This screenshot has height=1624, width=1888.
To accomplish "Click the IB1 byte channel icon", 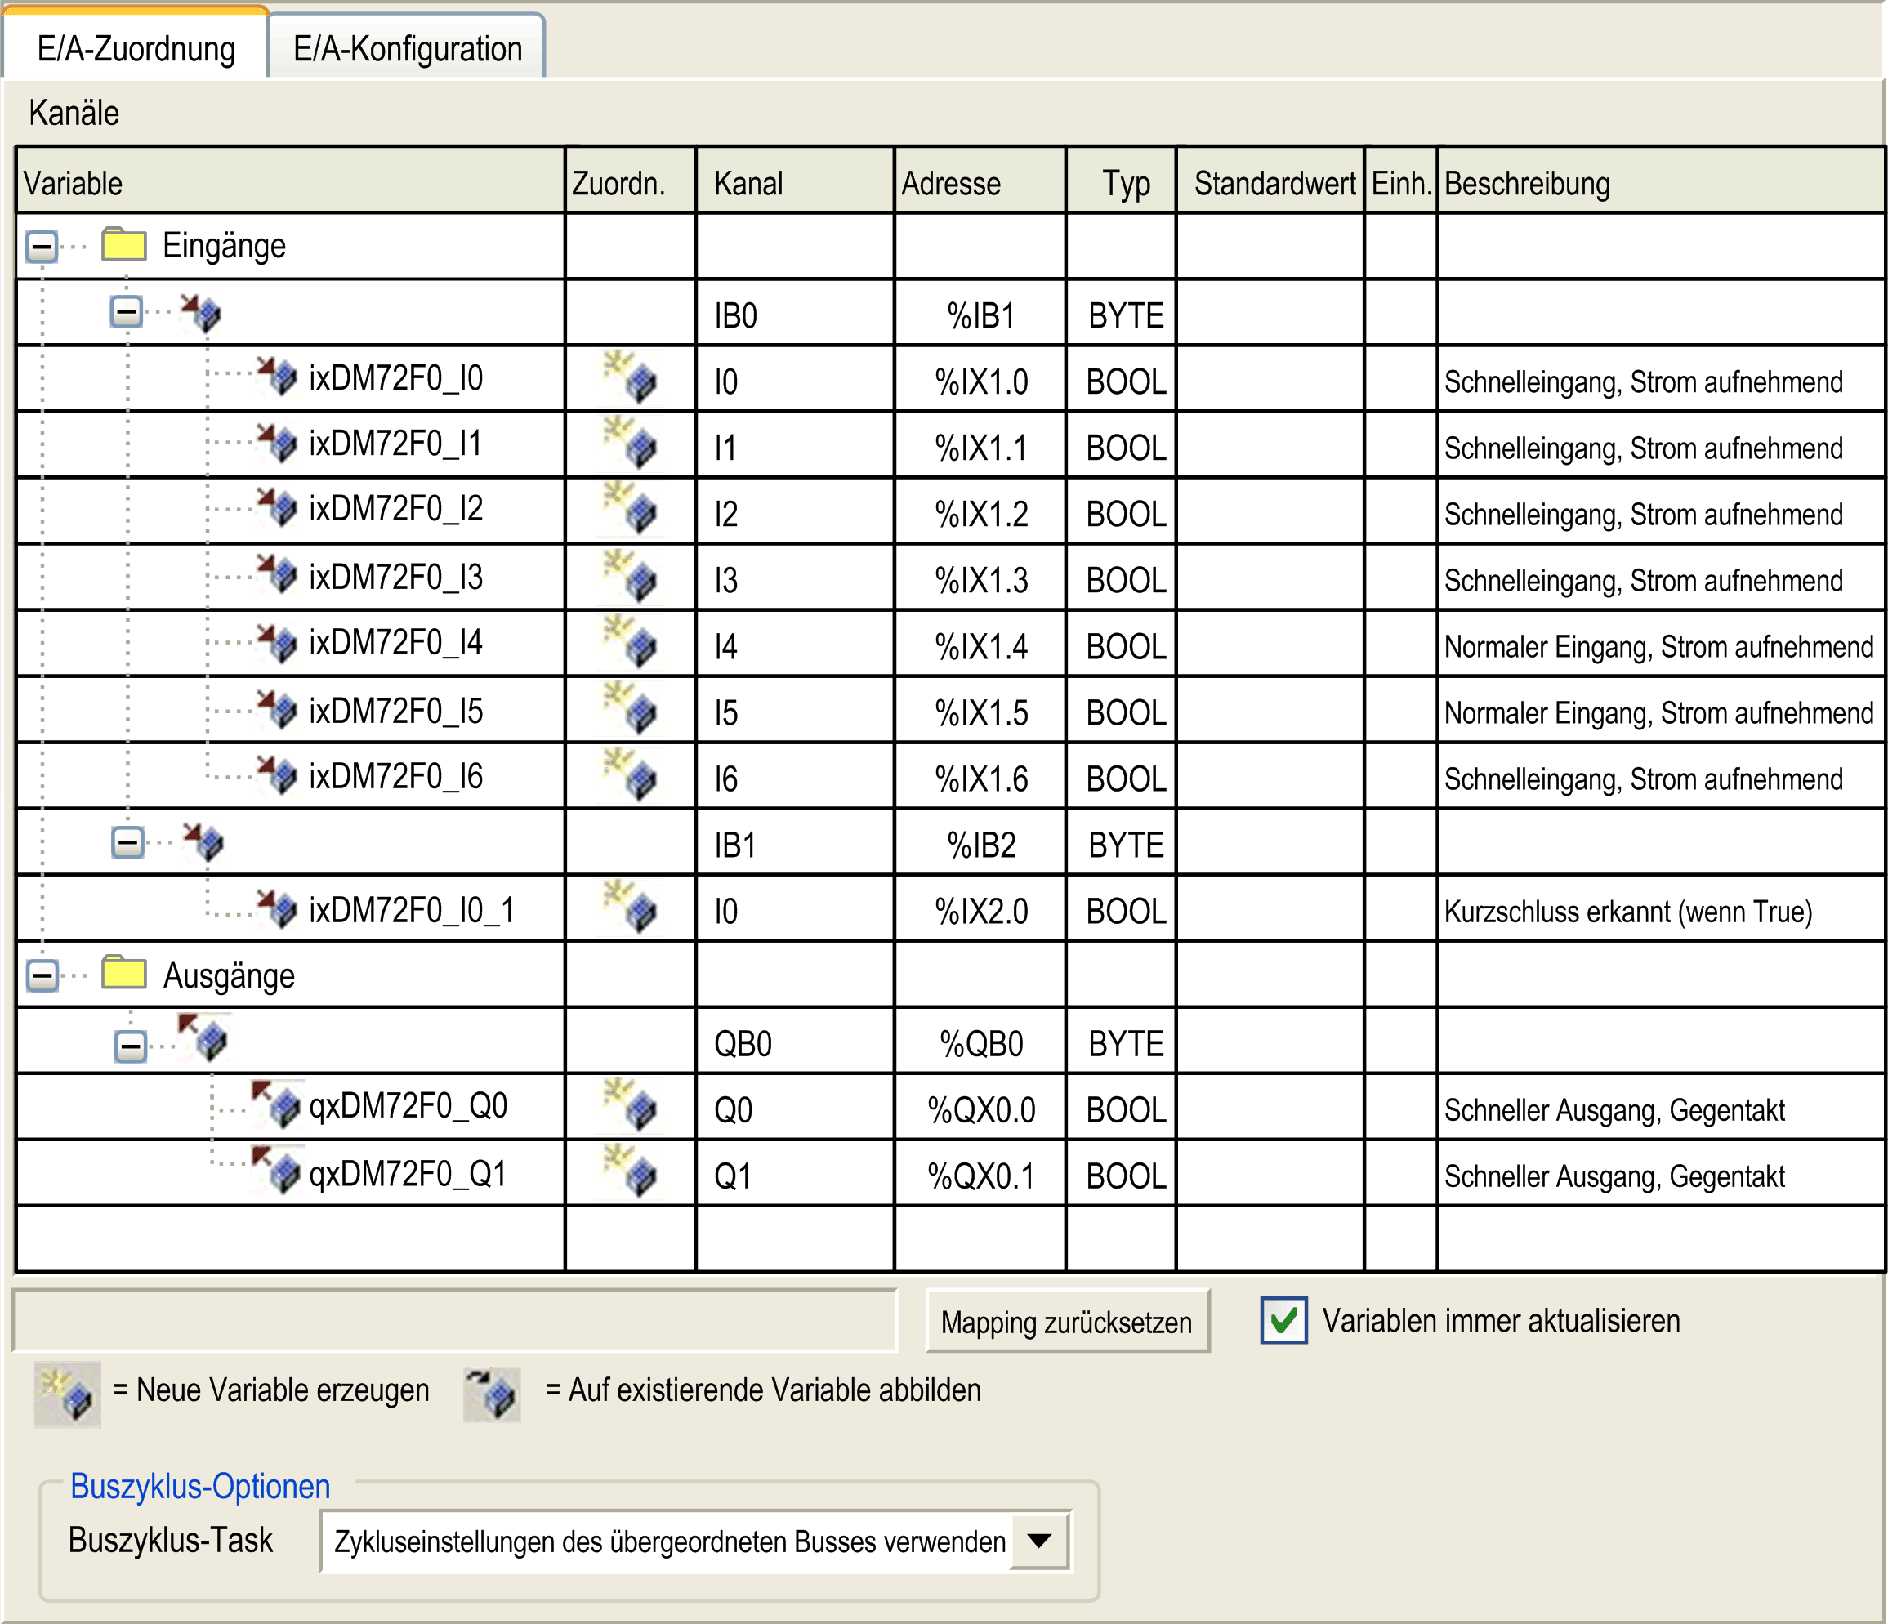I will [203, 841].
